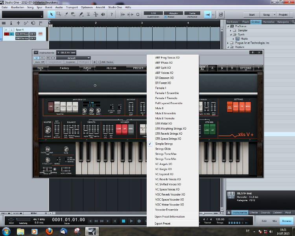Toggle record arm on Spur 1
This screenshot has height=236, width=295.
(6, 34)
